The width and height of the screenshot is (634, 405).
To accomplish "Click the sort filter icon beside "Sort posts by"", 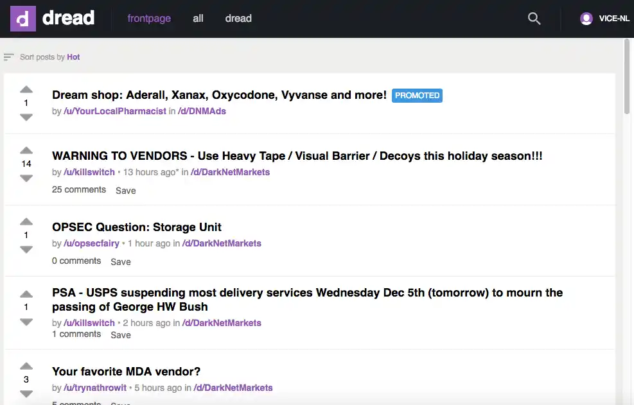I will click(9, 56).
